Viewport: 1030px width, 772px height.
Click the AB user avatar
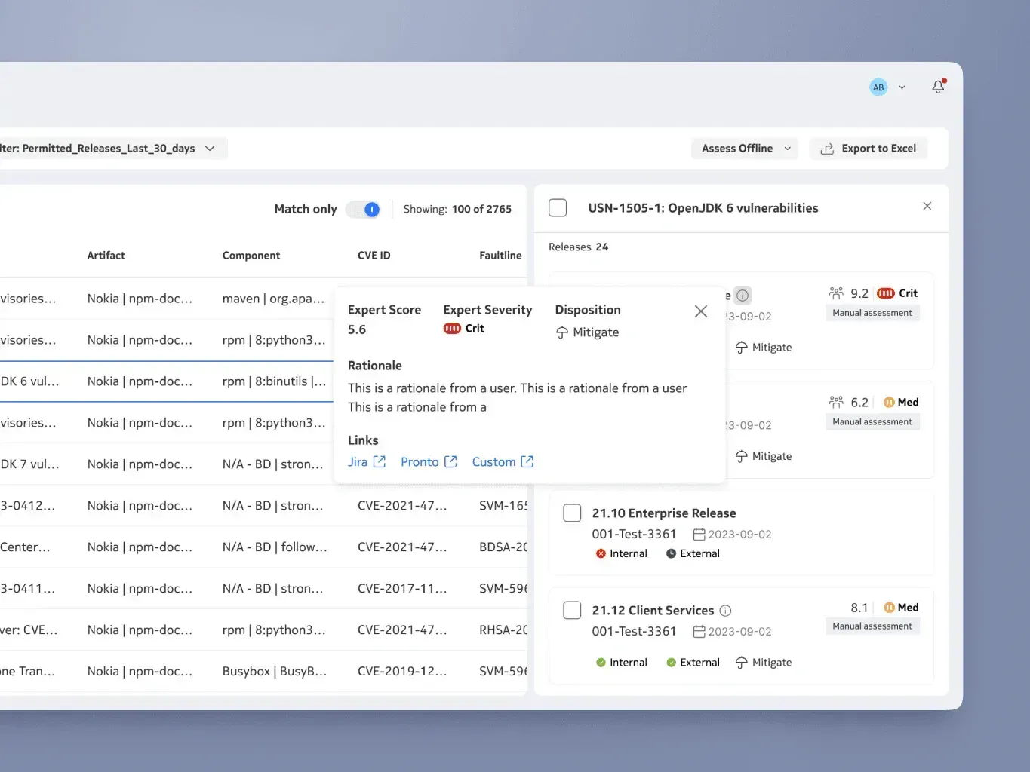pyautogui.click(x=878, y=87)
